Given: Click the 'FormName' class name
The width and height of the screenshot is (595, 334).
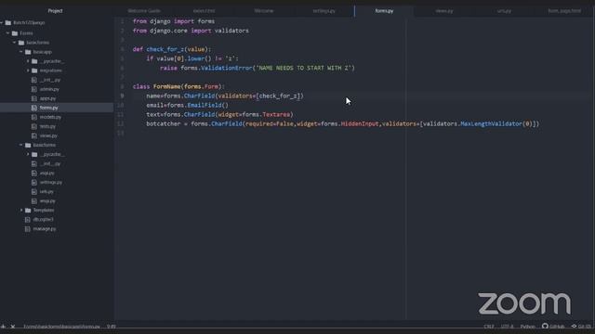Looking at the screenshot, I should click(x=167, y=86).
